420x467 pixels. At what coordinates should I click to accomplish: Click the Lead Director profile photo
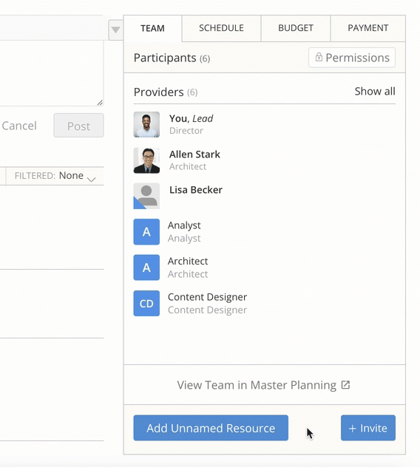146,124
